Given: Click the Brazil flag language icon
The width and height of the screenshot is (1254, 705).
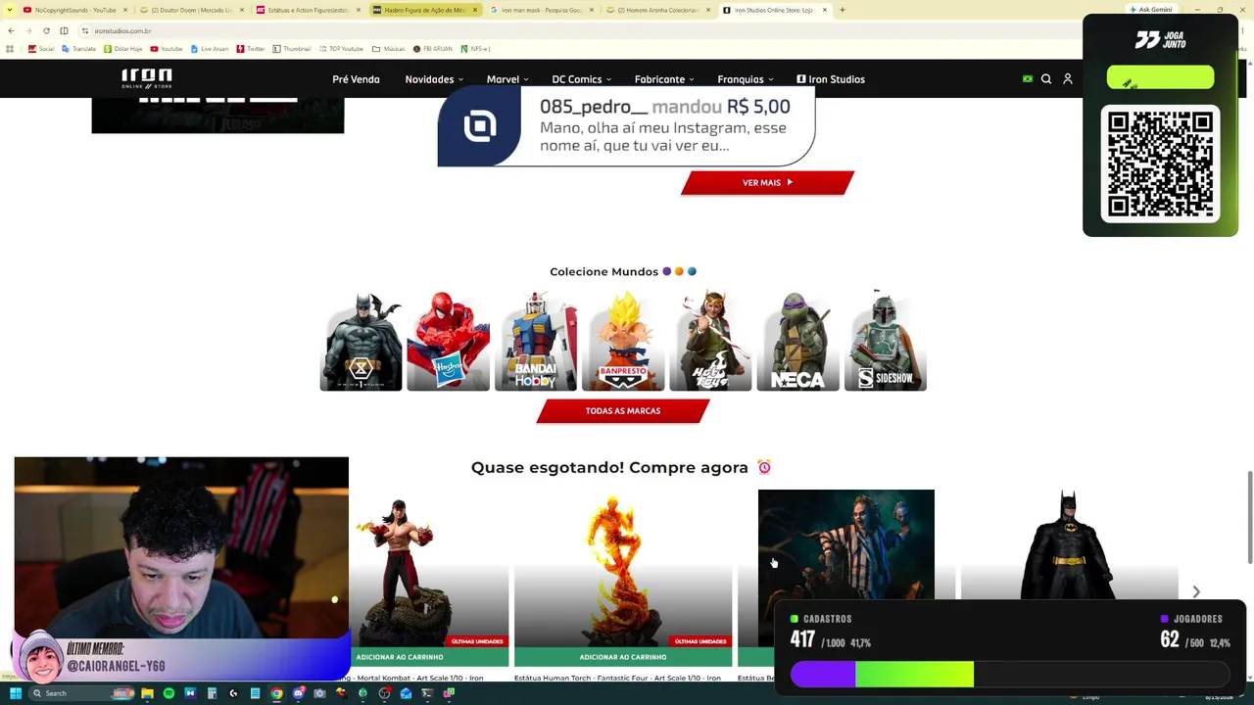Looking at the screenshot, I should coord(1028,79).
